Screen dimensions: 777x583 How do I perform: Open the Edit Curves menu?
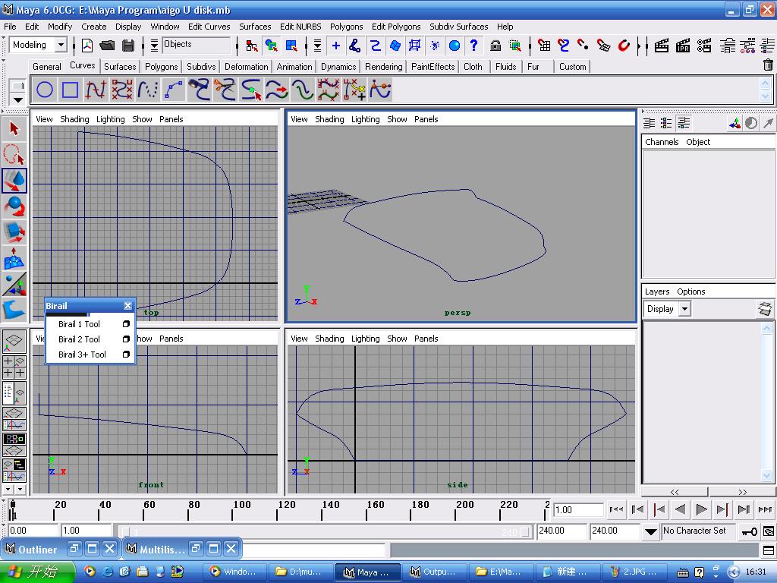pyautogui.click(x=209, y=27)
